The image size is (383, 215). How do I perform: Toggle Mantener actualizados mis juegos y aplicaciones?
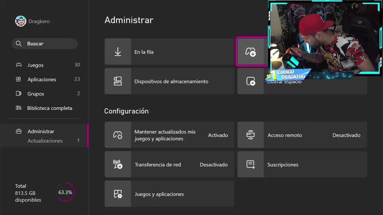tap(169, 135)
